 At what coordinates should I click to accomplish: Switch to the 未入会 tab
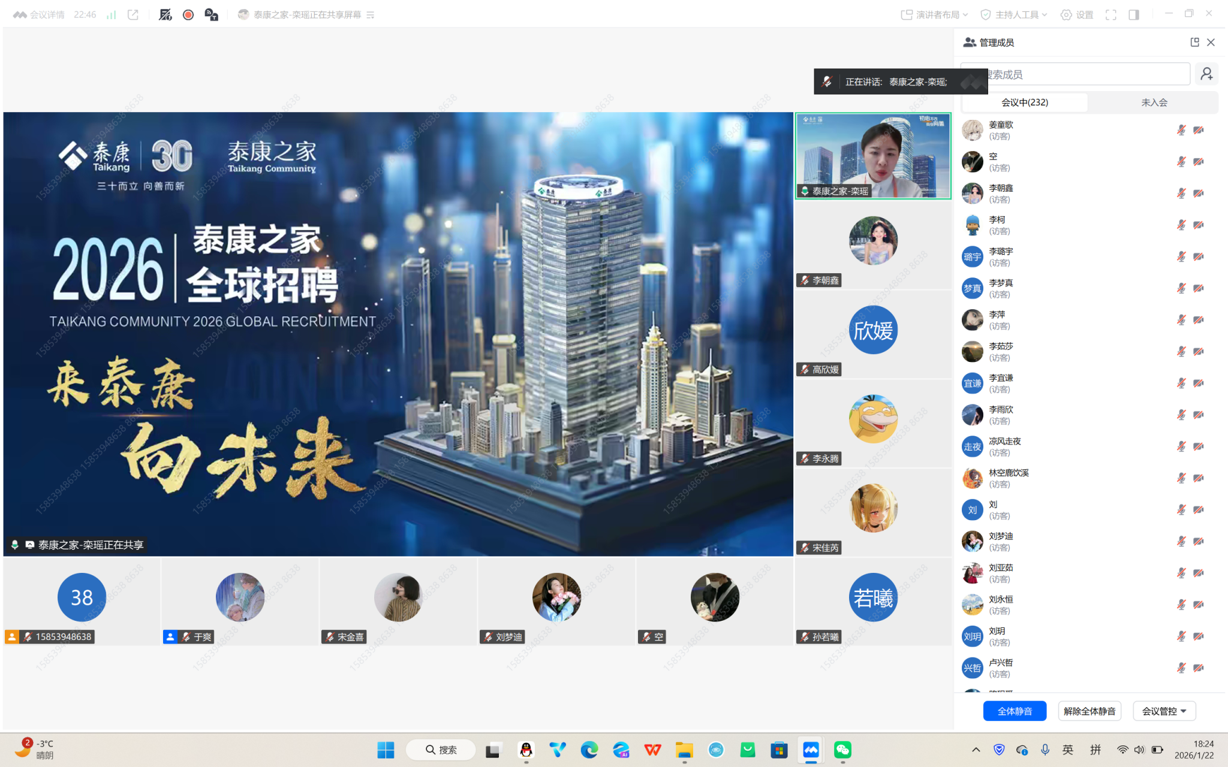click(1154, 102)
